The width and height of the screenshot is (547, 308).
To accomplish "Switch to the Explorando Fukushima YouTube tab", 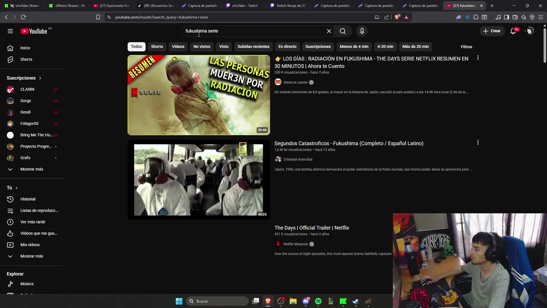I will [x=112, y=6].
